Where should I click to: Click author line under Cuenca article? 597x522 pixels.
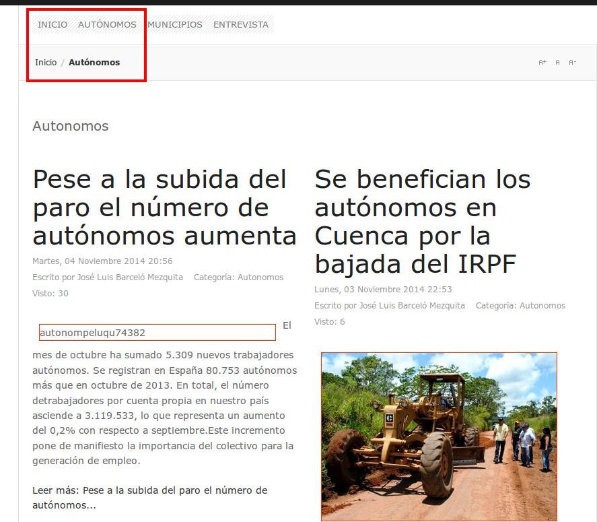click(x=390, y=306)
